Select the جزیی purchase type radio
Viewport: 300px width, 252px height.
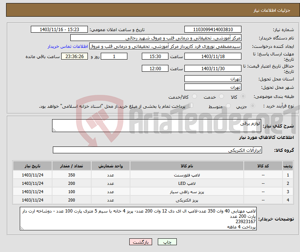pos(252,106)
